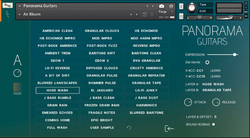Solo the instrument with S button
250x138 pixels.
181,6
